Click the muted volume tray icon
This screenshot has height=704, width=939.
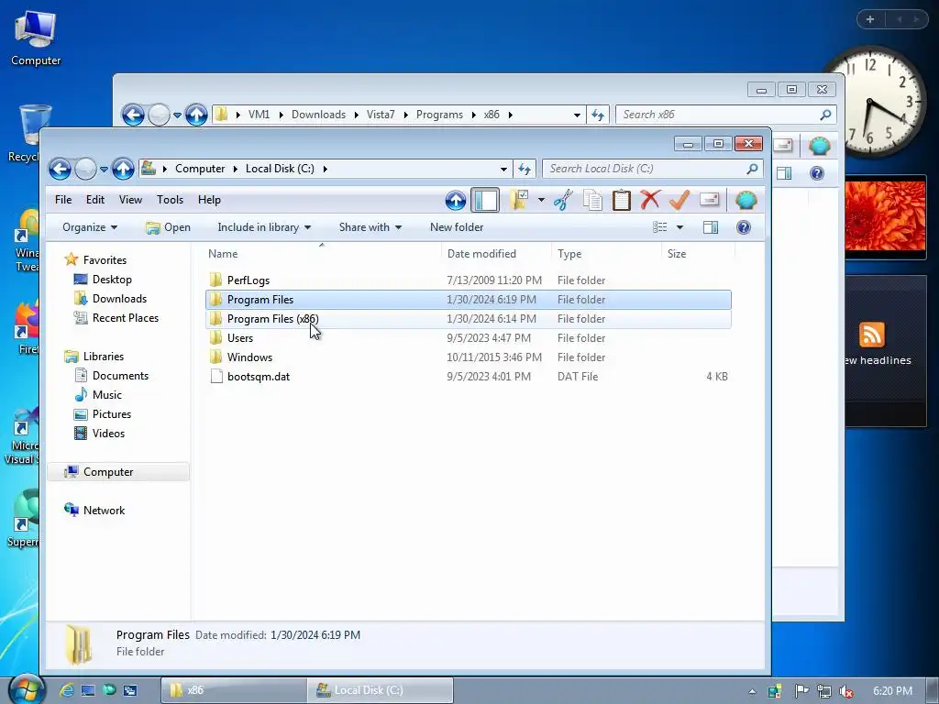pos(846,691)
